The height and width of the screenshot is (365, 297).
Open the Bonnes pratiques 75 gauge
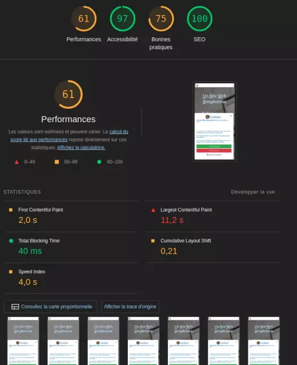161,19
